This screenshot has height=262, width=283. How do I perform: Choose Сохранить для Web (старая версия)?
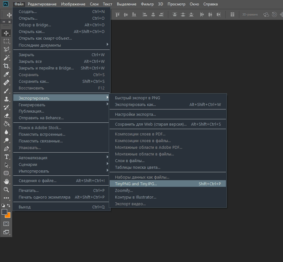(x=168, y=124)
